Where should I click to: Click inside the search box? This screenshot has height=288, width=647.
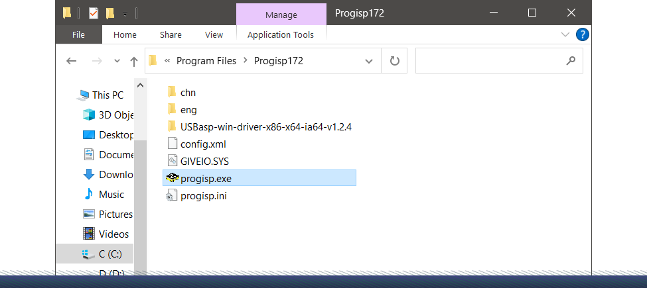[491, 61]
